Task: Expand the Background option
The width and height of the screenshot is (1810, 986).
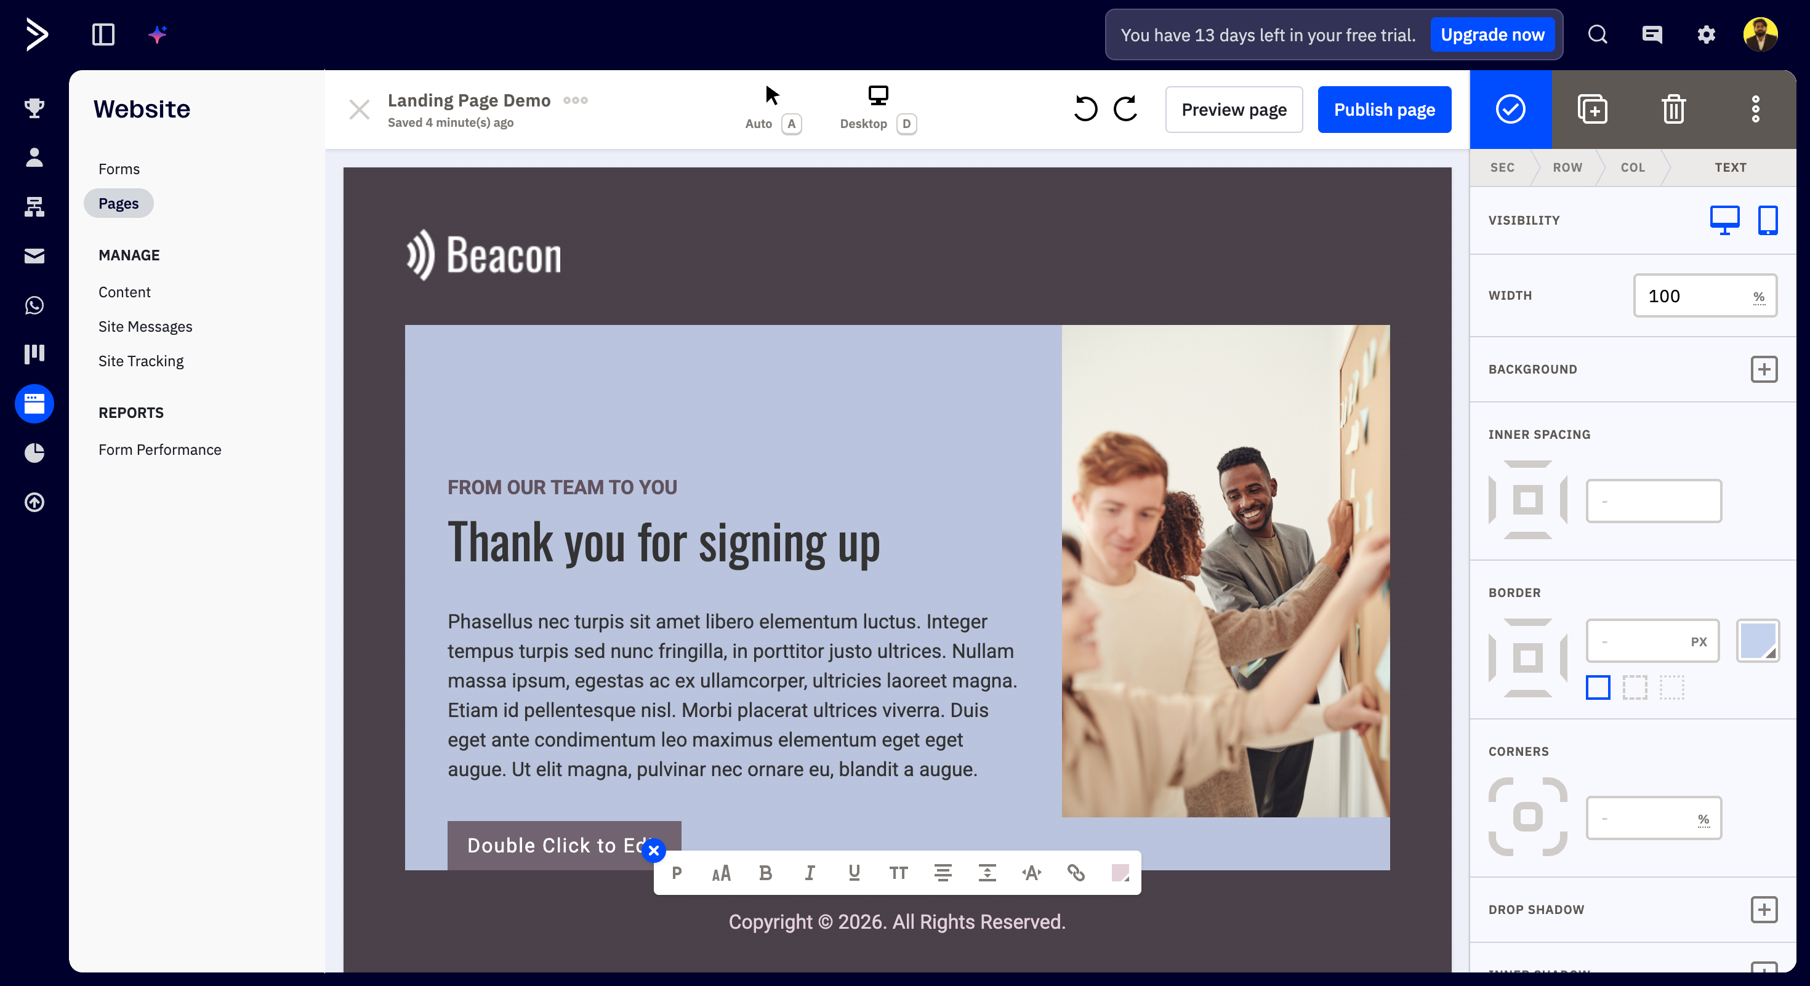Action: click(1764, 369)
